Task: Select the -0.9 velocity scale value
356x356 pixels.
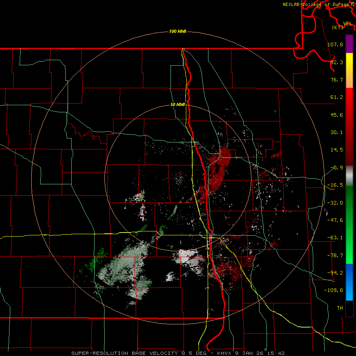Action: tap(337, 168)
